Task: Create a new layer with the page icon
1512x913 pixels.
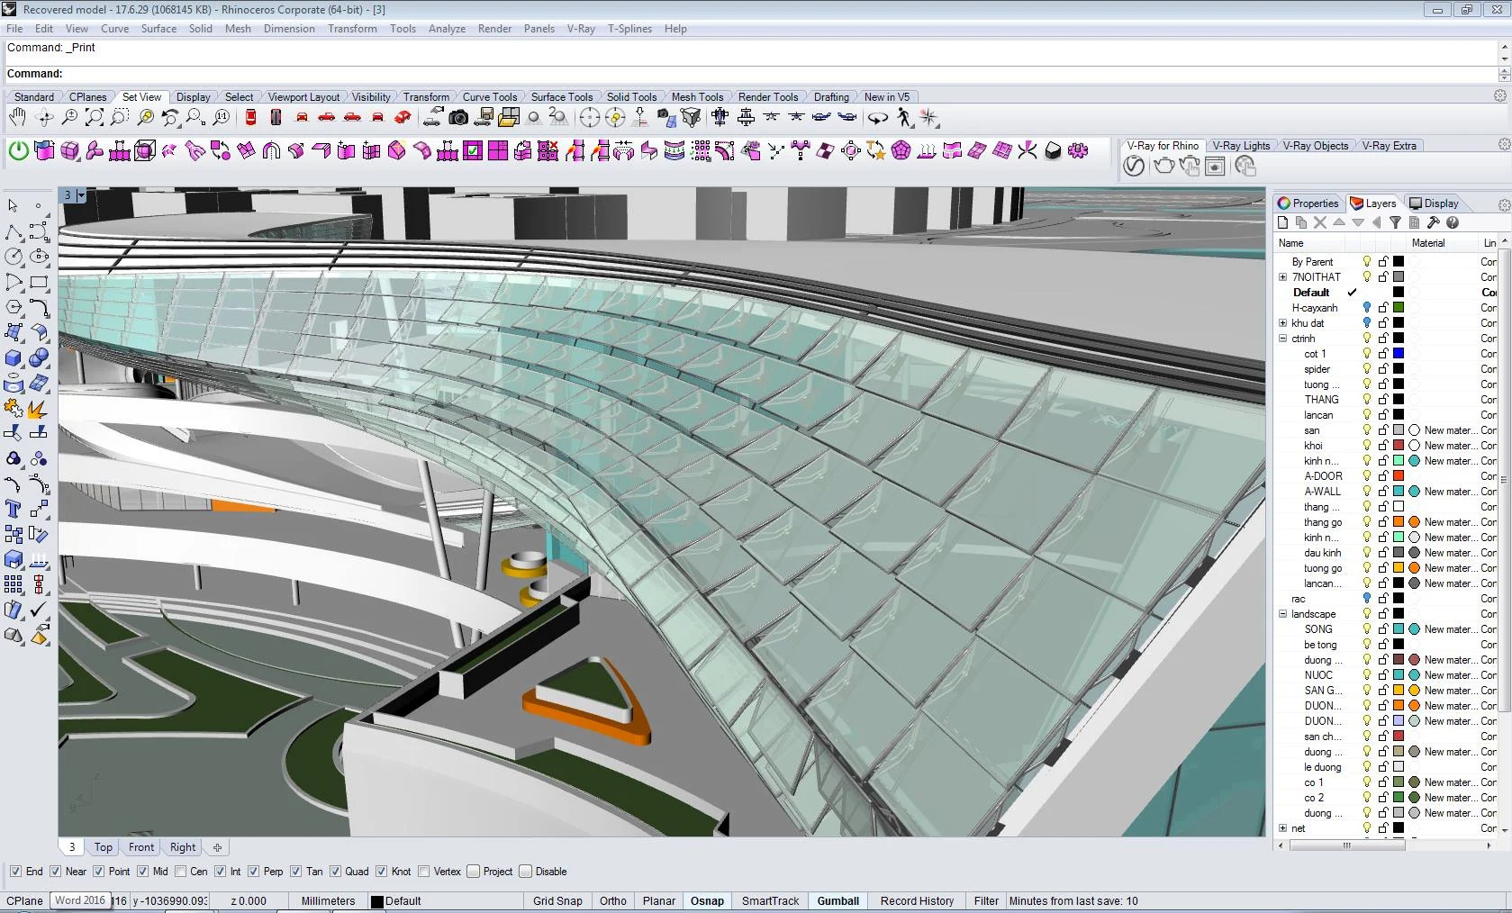Action: [x=1283, y=222]
